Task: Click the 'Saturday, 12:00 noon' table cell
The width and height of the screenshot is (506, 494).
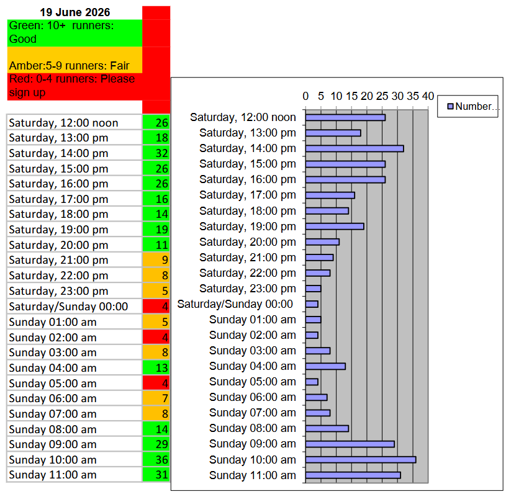Action: pos(75,122)
